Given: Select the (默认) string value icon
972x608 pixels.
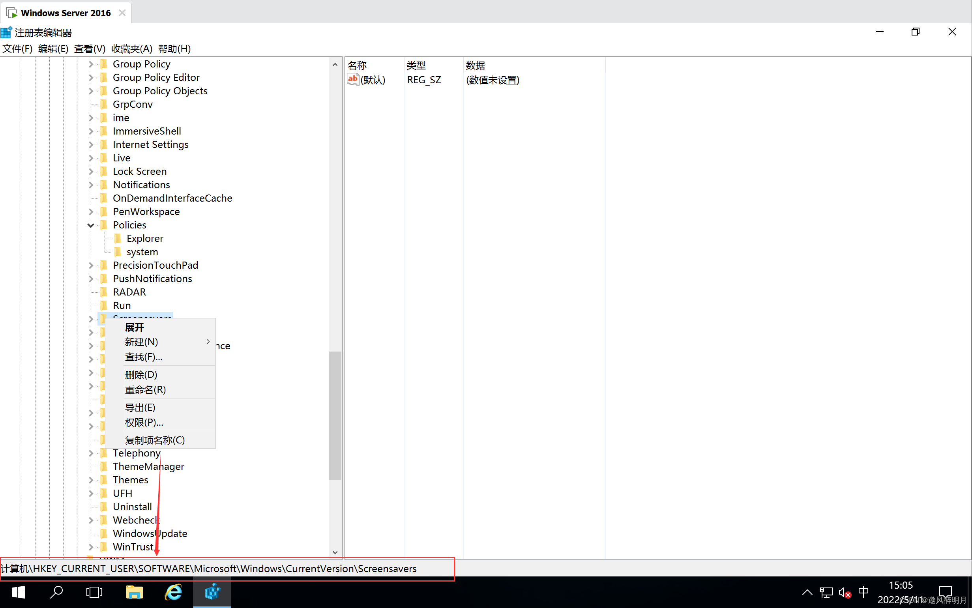Looking at the screenshot, I should coord(353,80).
